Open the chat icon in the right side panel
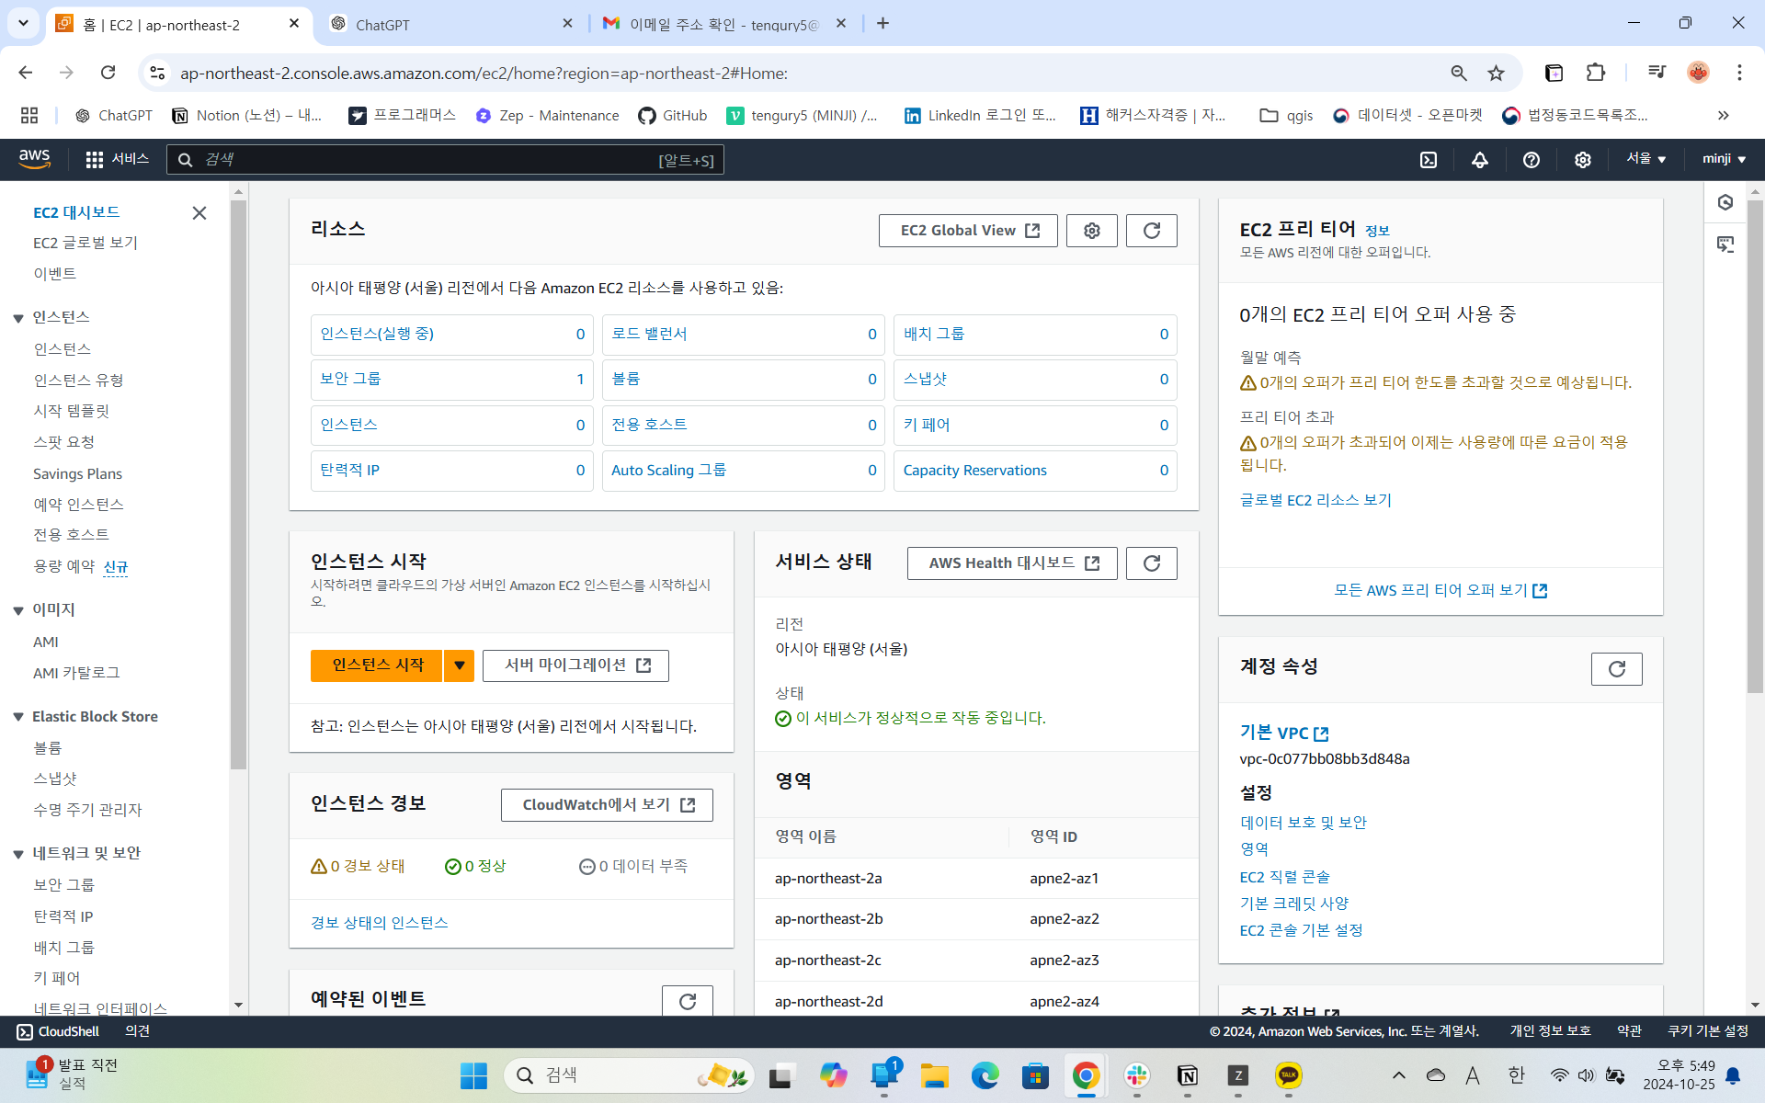 pos(1725,244)
